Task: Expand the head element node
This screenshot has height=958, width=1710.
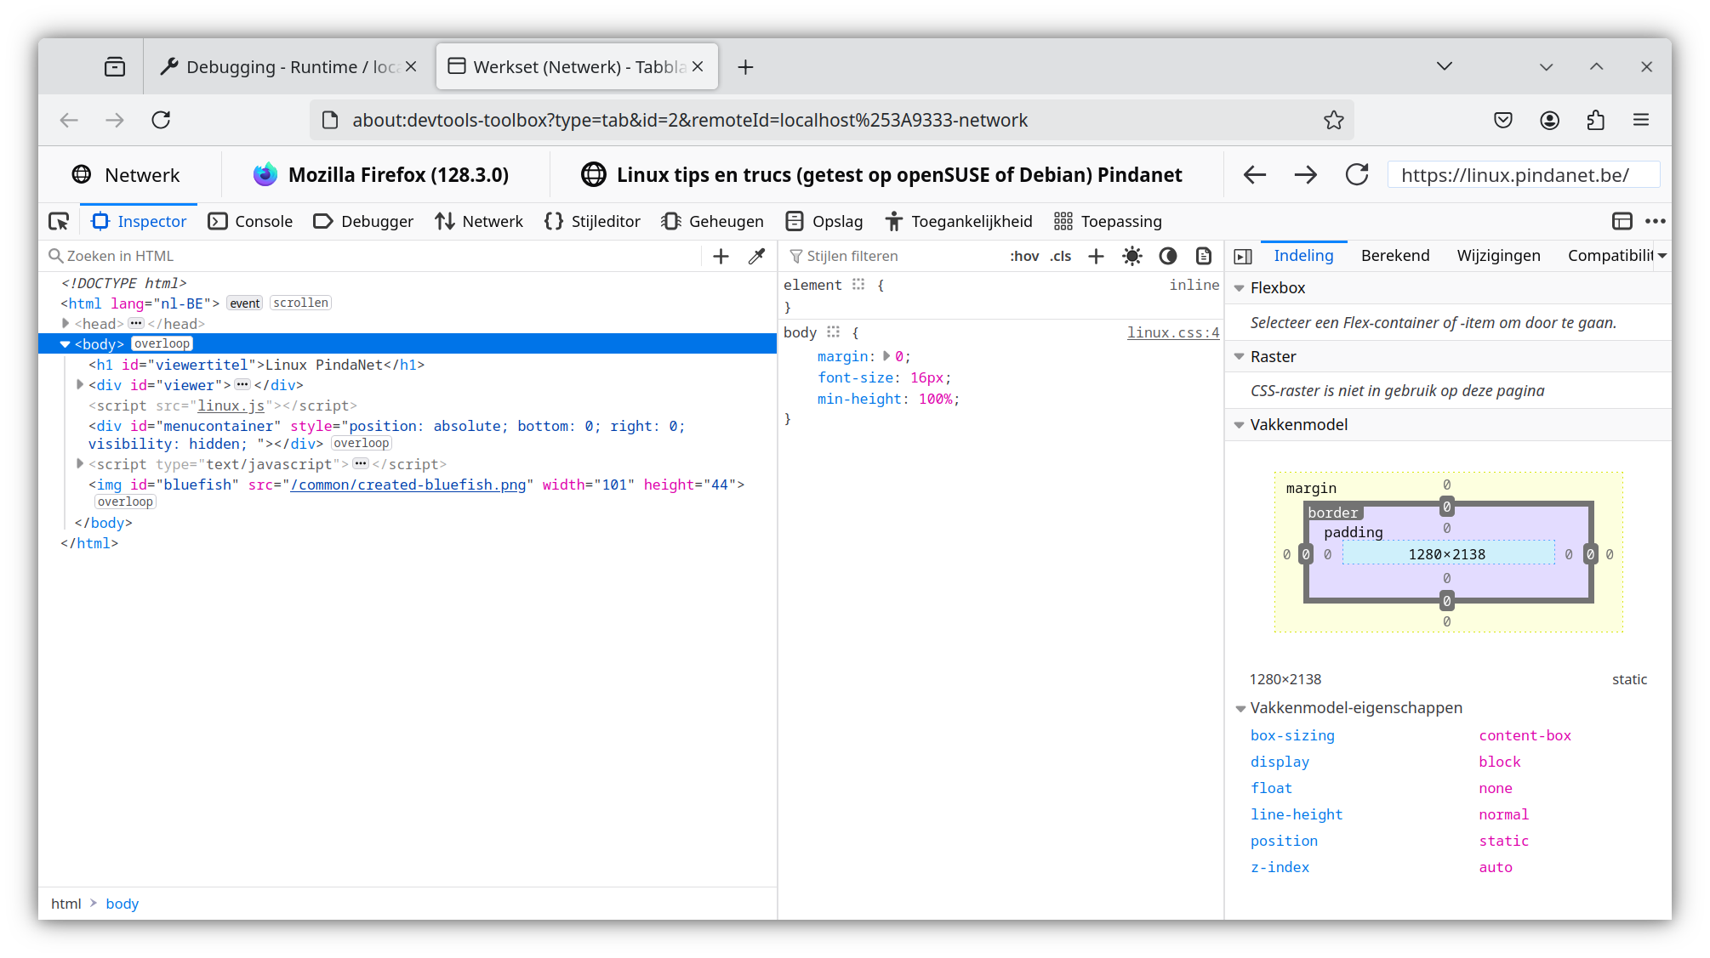Action: tap(66, 323)
